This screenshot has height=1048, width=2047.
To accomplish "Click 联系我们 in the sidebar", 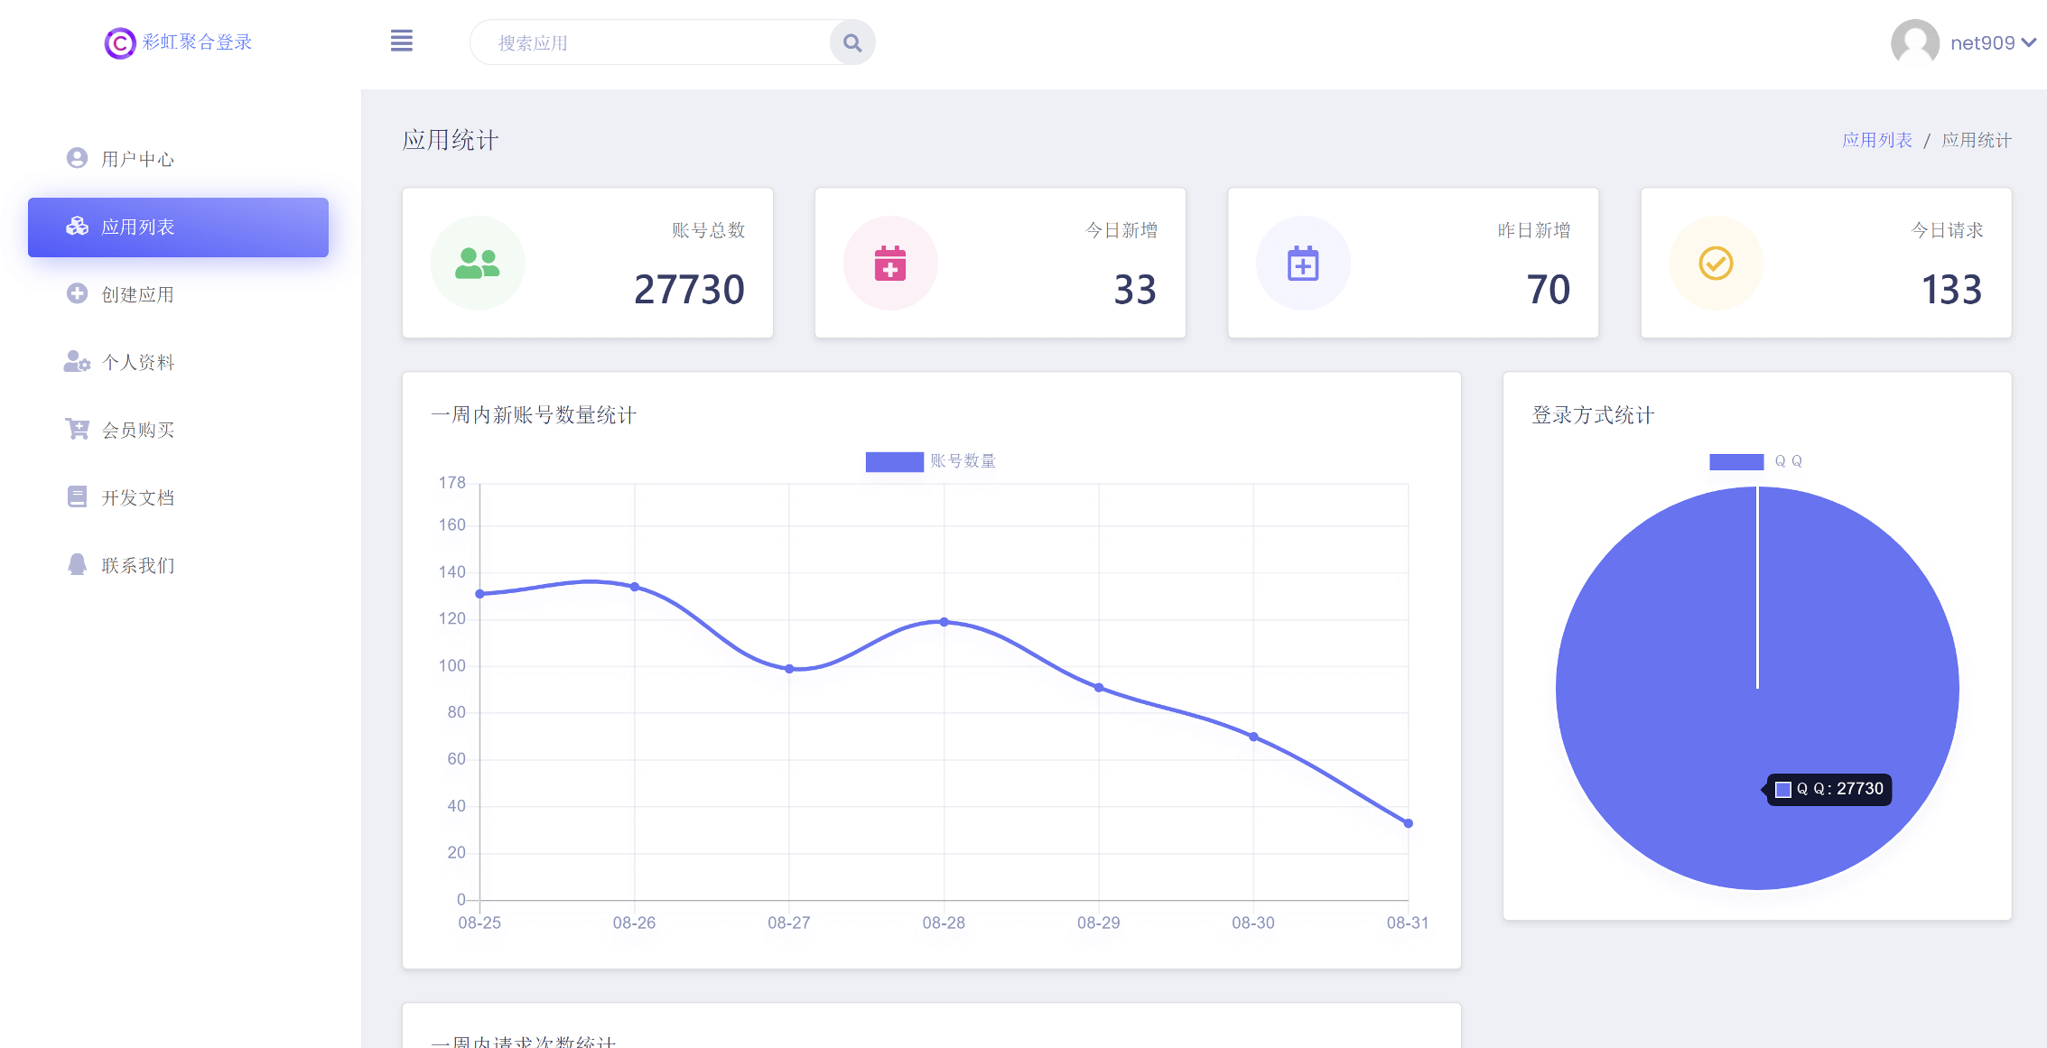I will point(137,565).
